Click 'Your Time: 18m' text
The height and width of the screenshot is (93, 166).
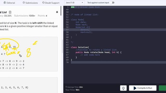point(72,90)
